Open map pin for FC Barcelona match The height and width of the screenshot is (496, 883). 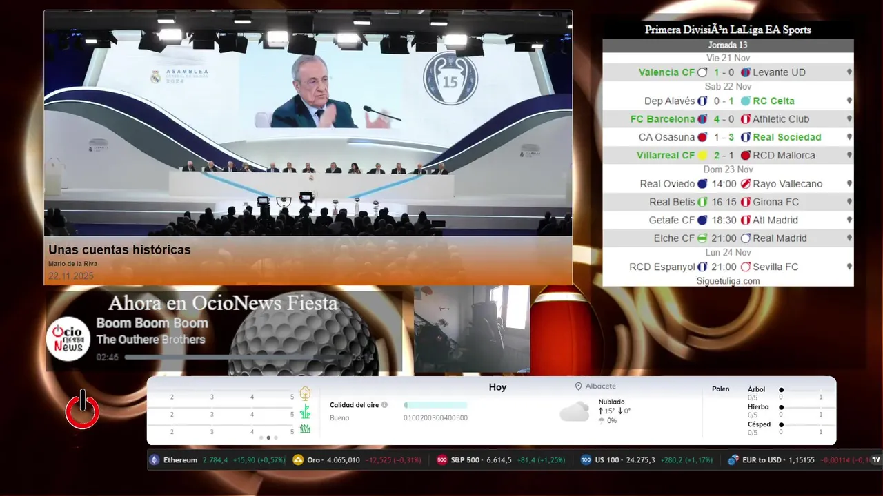tap(849, 118)
